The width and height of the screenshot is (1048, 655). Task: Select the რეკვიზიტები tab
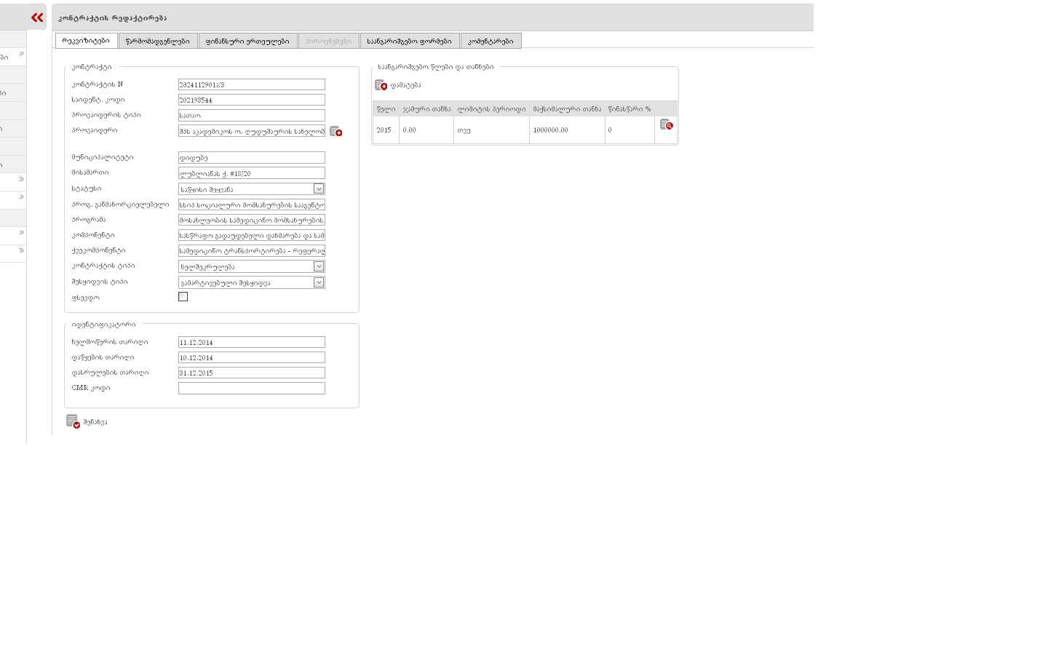[86, 41]
